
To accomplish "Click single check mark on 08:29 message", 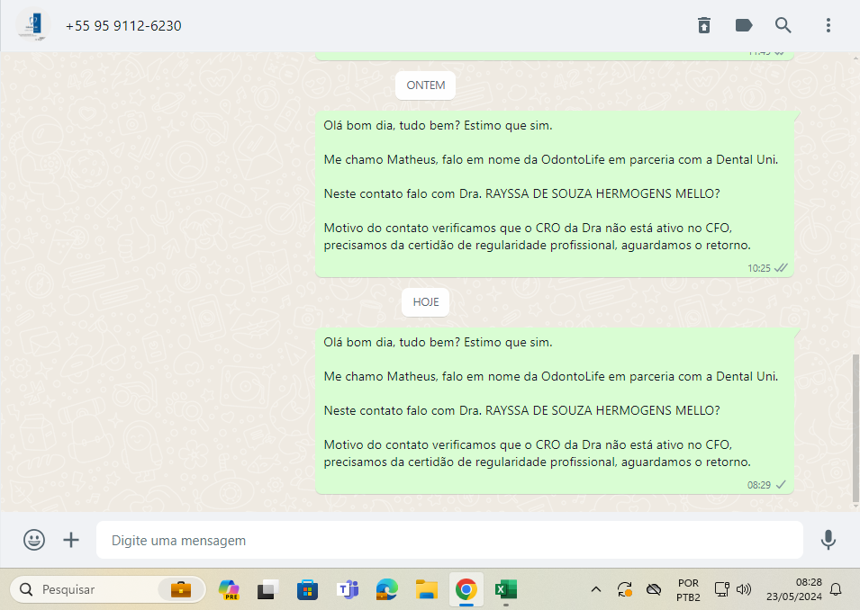I will click(781, 485).
